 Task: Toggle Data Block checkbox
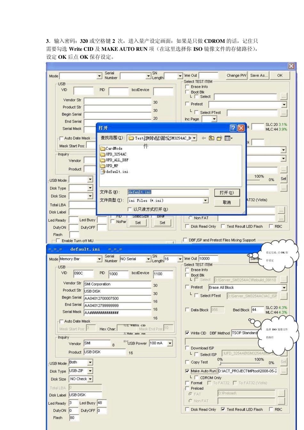point(188,310)
